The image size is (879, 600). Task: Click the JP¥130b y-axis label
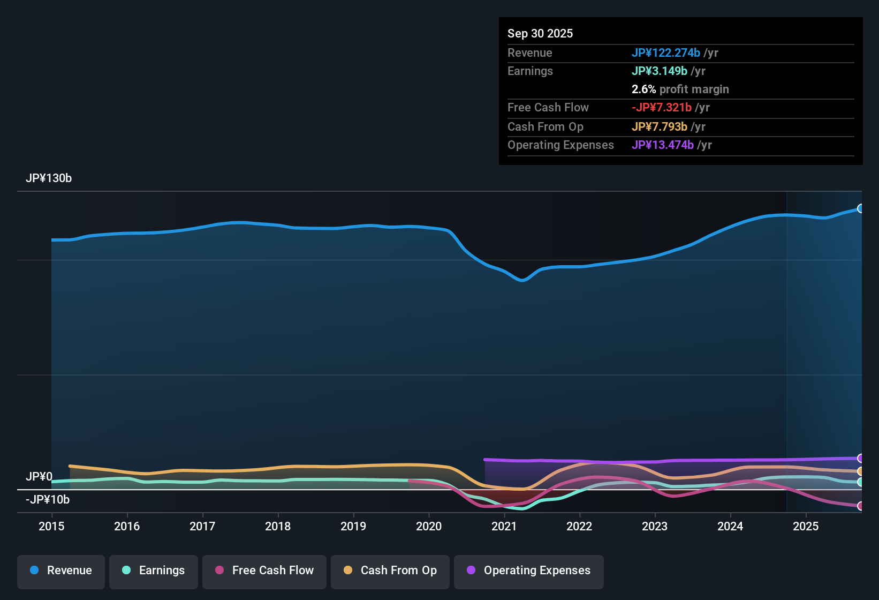49,178
